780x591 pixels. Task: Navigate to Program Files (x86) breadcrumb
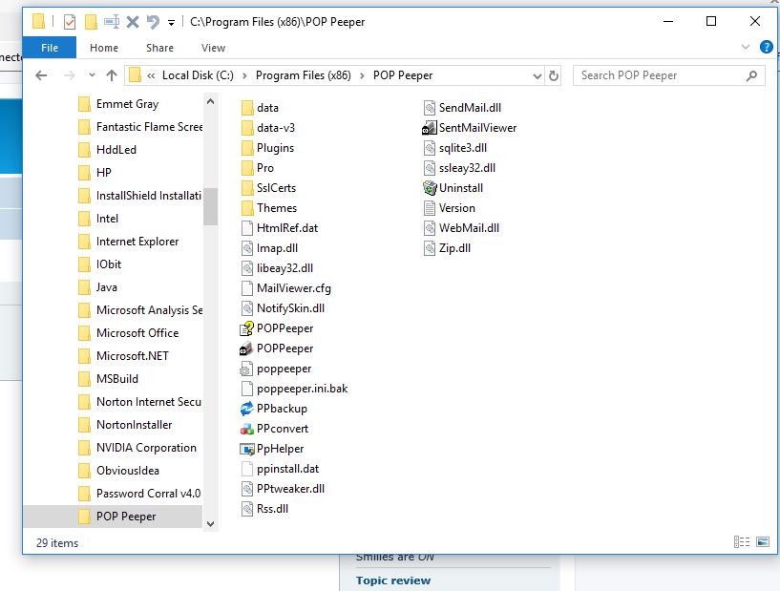(303, 75)
